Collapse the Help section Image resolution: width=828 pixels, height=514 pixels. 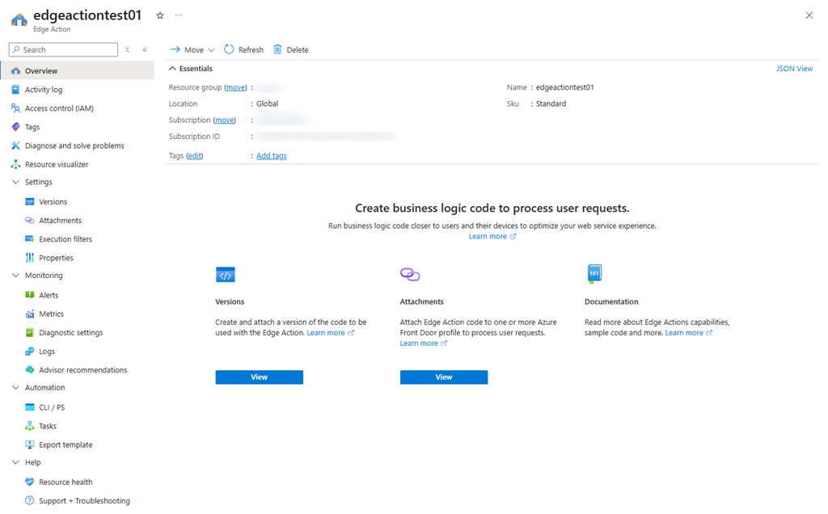16,462
